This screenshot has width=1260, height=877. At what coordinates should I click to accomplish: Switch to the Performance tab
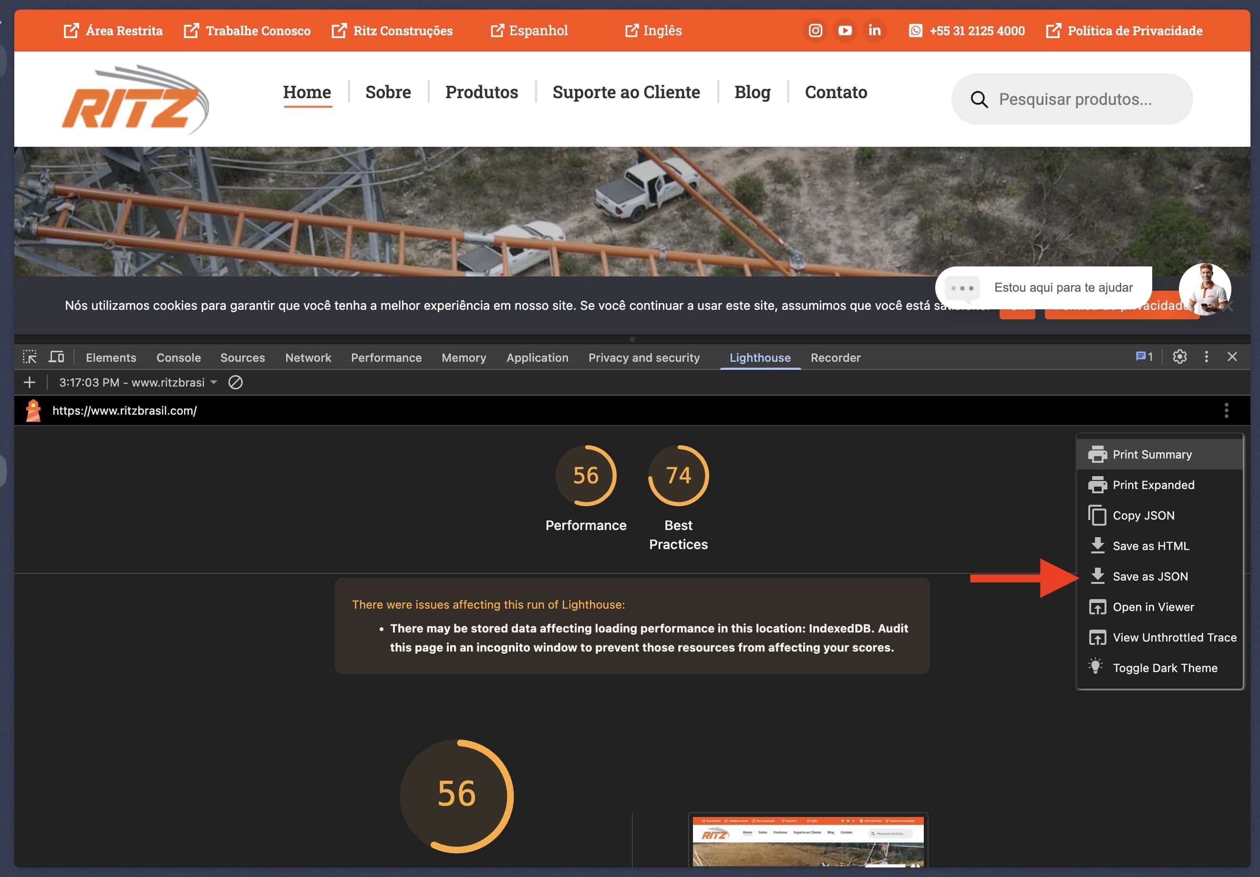pyautogui.click(x=386, y=357)
